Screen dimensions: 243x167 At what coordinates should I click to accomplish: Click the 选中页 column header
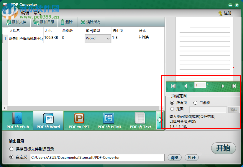124,31
